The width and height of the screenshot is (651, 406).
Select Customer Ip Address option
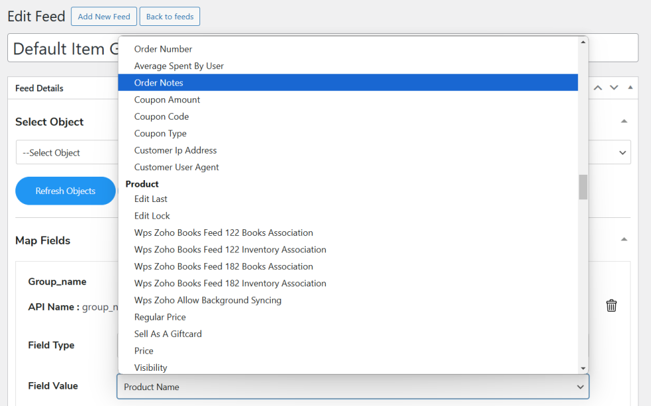176,150
